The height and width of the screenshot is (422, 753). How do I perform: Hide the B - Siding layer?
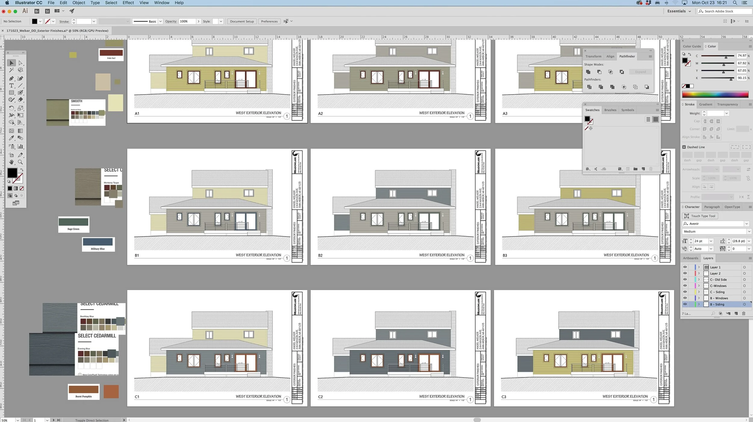[x=685, y=304]
